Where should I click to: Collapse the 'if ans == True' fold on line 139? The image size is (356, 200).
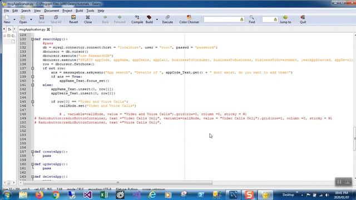(x=33, y=77)
